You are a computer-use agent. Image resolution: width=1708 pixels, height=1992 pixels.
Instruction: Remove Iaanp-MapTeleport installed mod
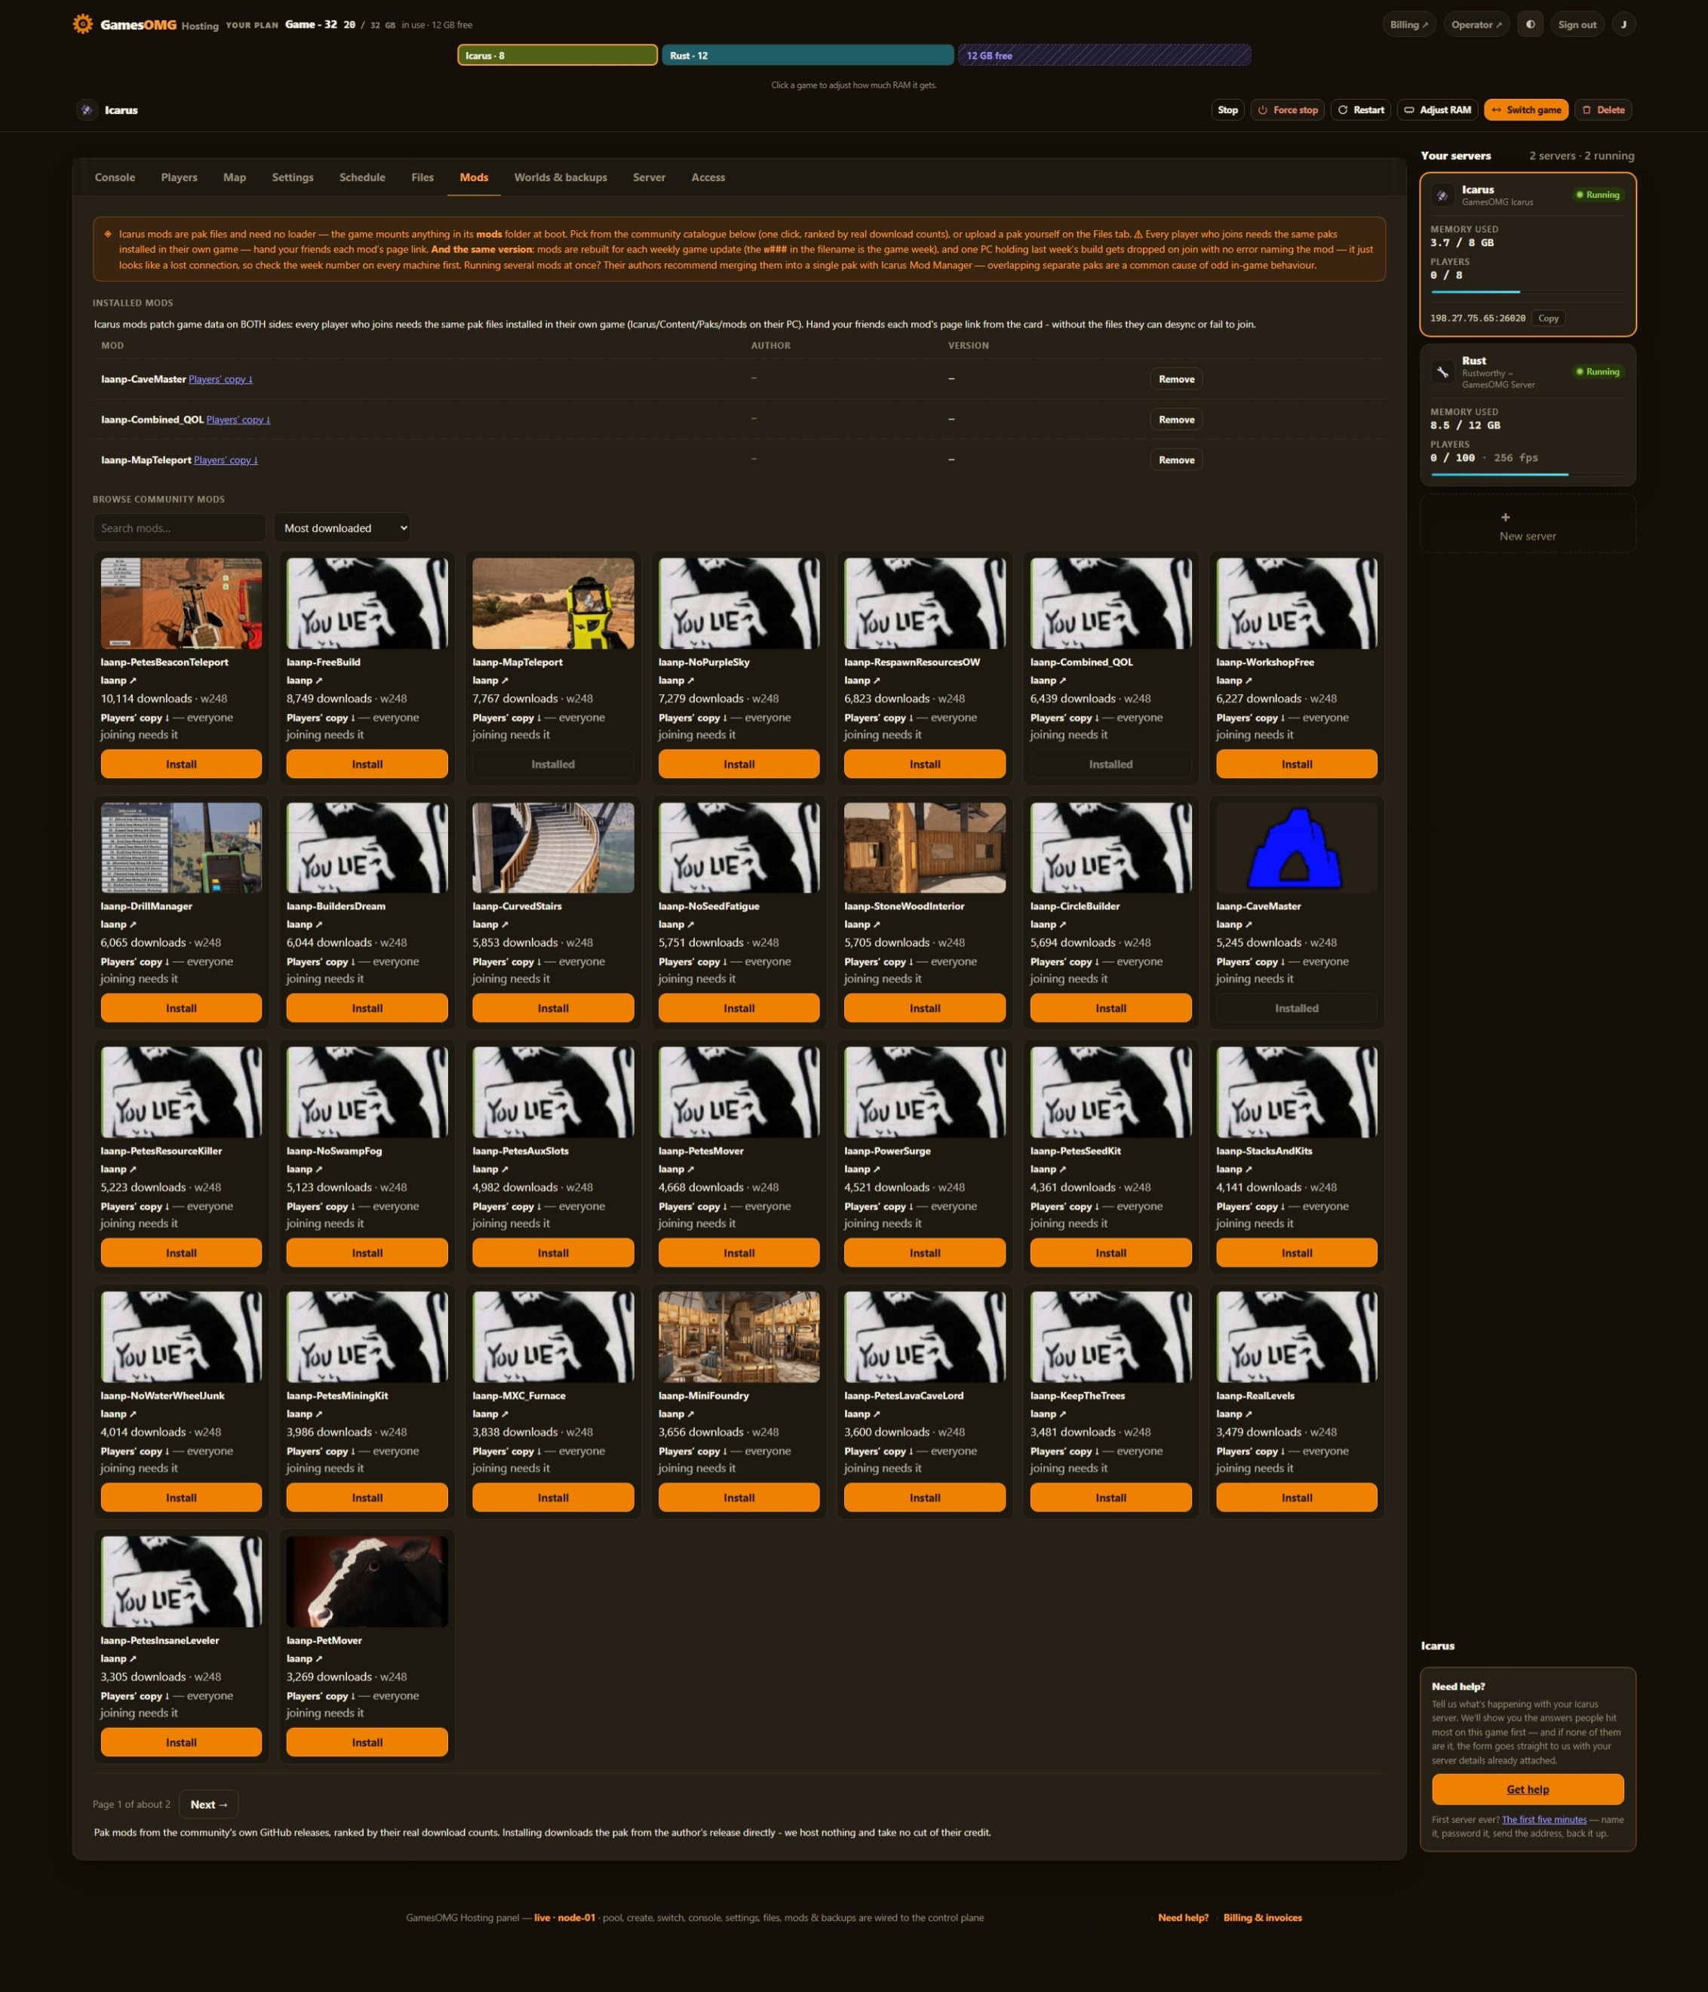click(x=1175, y=460)
